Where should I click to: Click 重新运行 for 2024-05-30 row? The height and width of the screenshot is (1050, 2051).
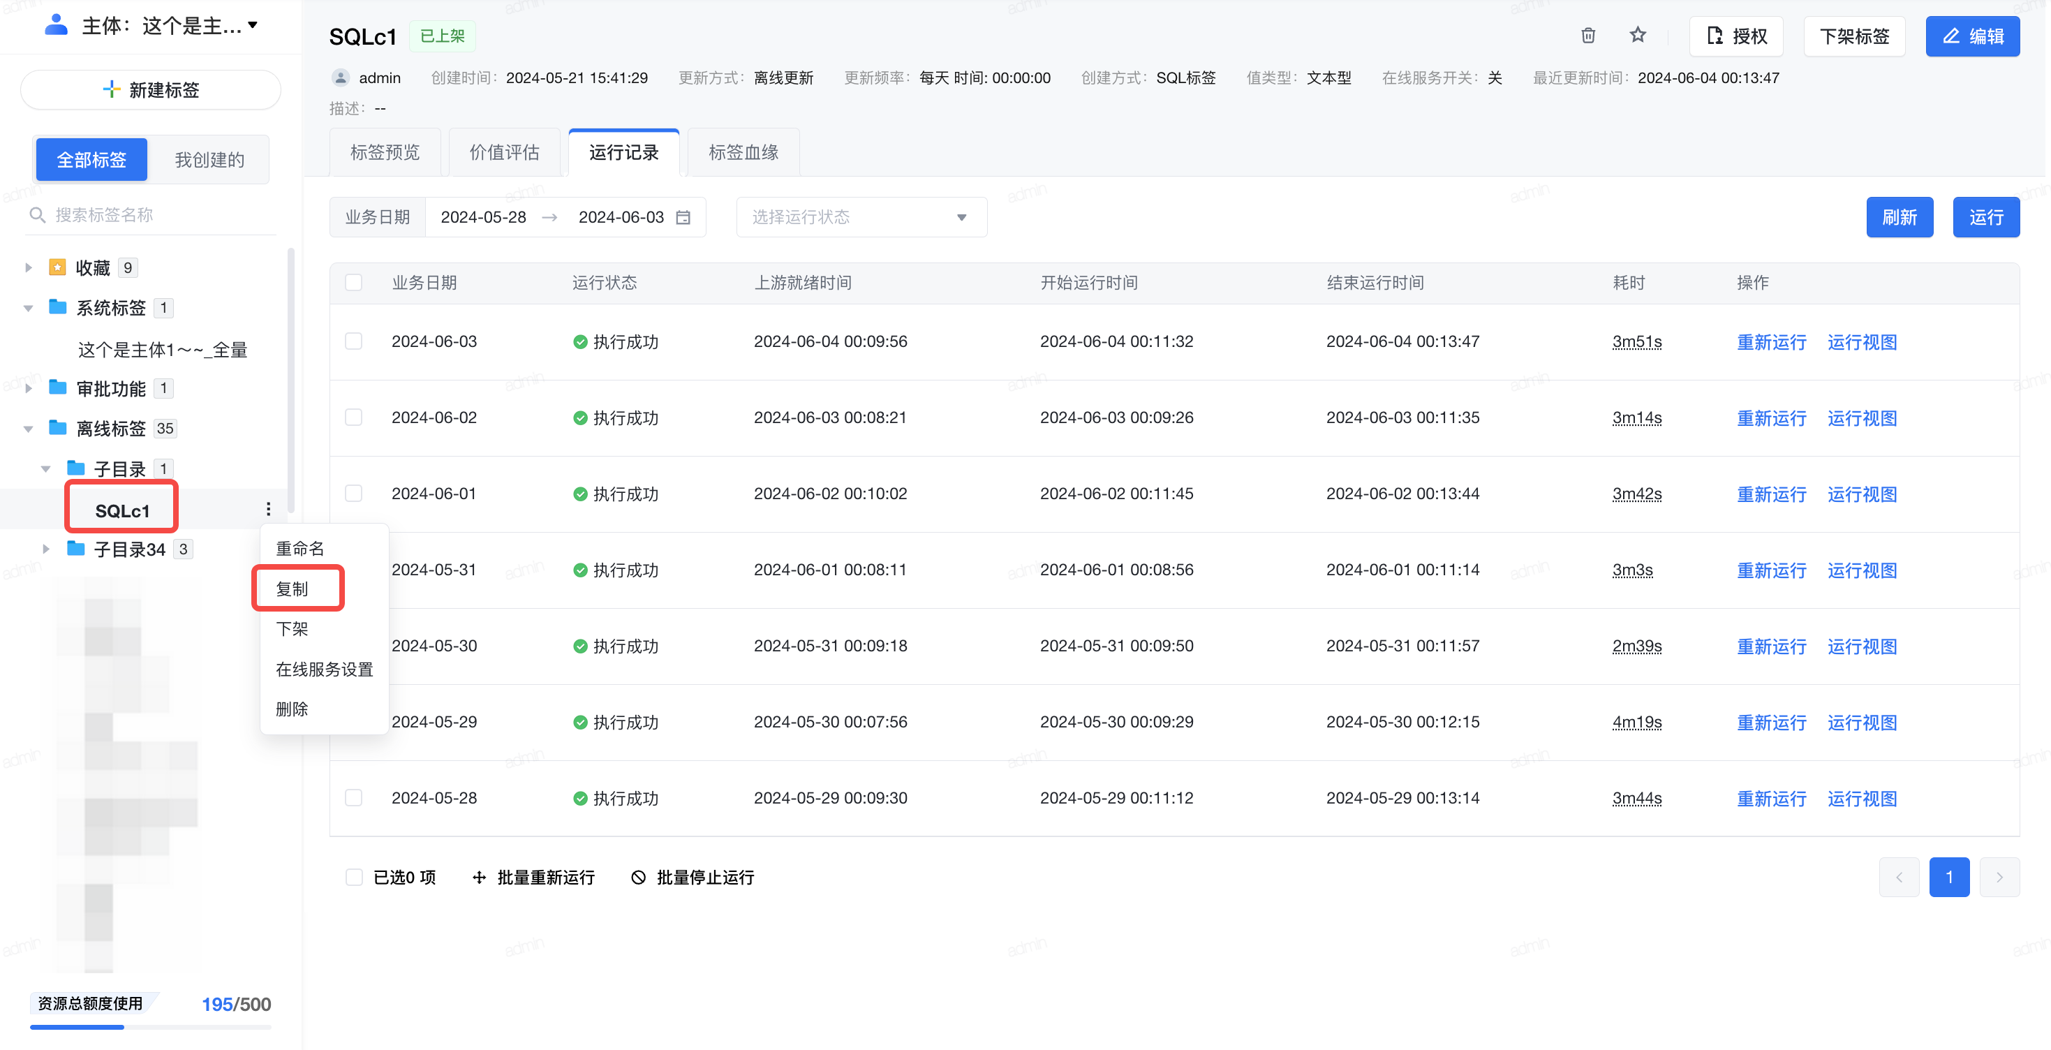(x=1771, y=646)
